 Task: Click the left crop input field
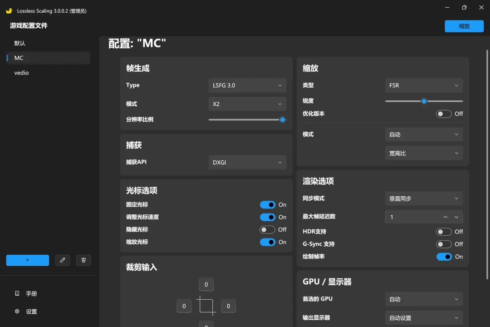click(184, 306)
